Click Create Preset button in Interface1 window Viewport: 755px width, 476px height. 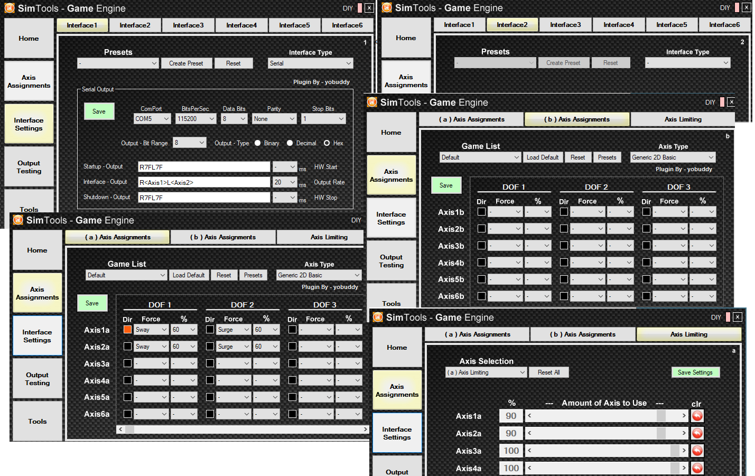click(x=186, y=63)
